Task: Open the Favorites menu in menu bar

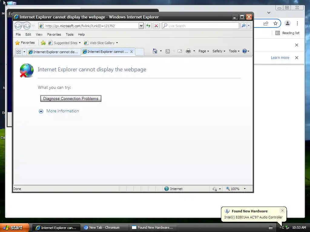Action: click(x=54, y=34)
